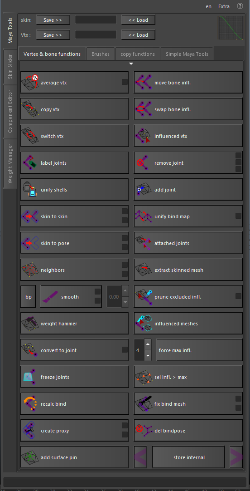Click the swap bone infl. icon
Image resolution: width=250 pixels, height=491 pixels.
(144, 109)
